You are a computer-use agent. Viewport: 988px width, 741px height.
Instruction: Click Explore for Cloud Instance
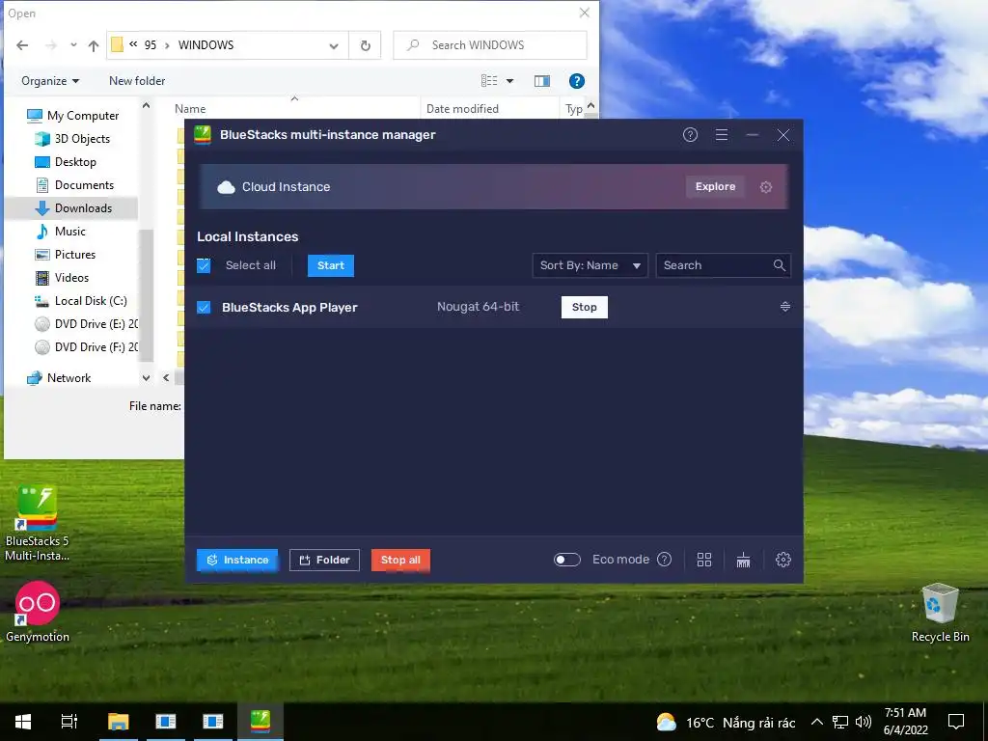pos(715,186)
